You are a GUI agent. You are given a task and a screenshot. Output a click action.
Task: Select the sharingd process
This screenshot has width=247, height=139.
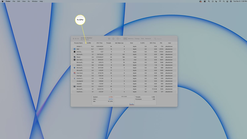point(124,76)
